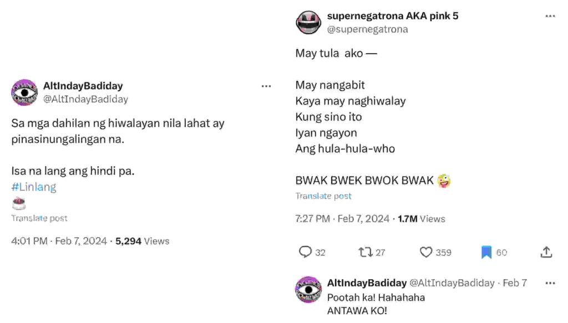Image resolution: width=568 pixels, height=323 pixels.
Task: Click the reply comment icon
Action: [x=306, y=253]
